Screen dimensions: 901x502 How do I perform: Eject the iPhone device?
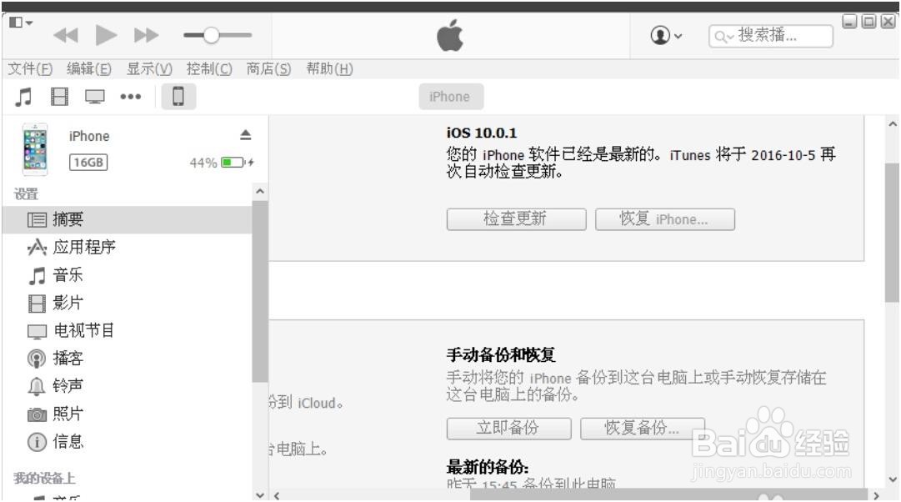[245, 135]
